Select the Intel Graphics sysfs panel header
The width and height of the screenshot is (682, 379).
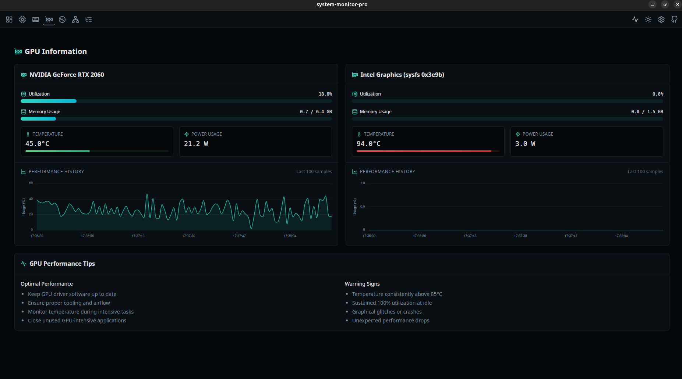402,75
